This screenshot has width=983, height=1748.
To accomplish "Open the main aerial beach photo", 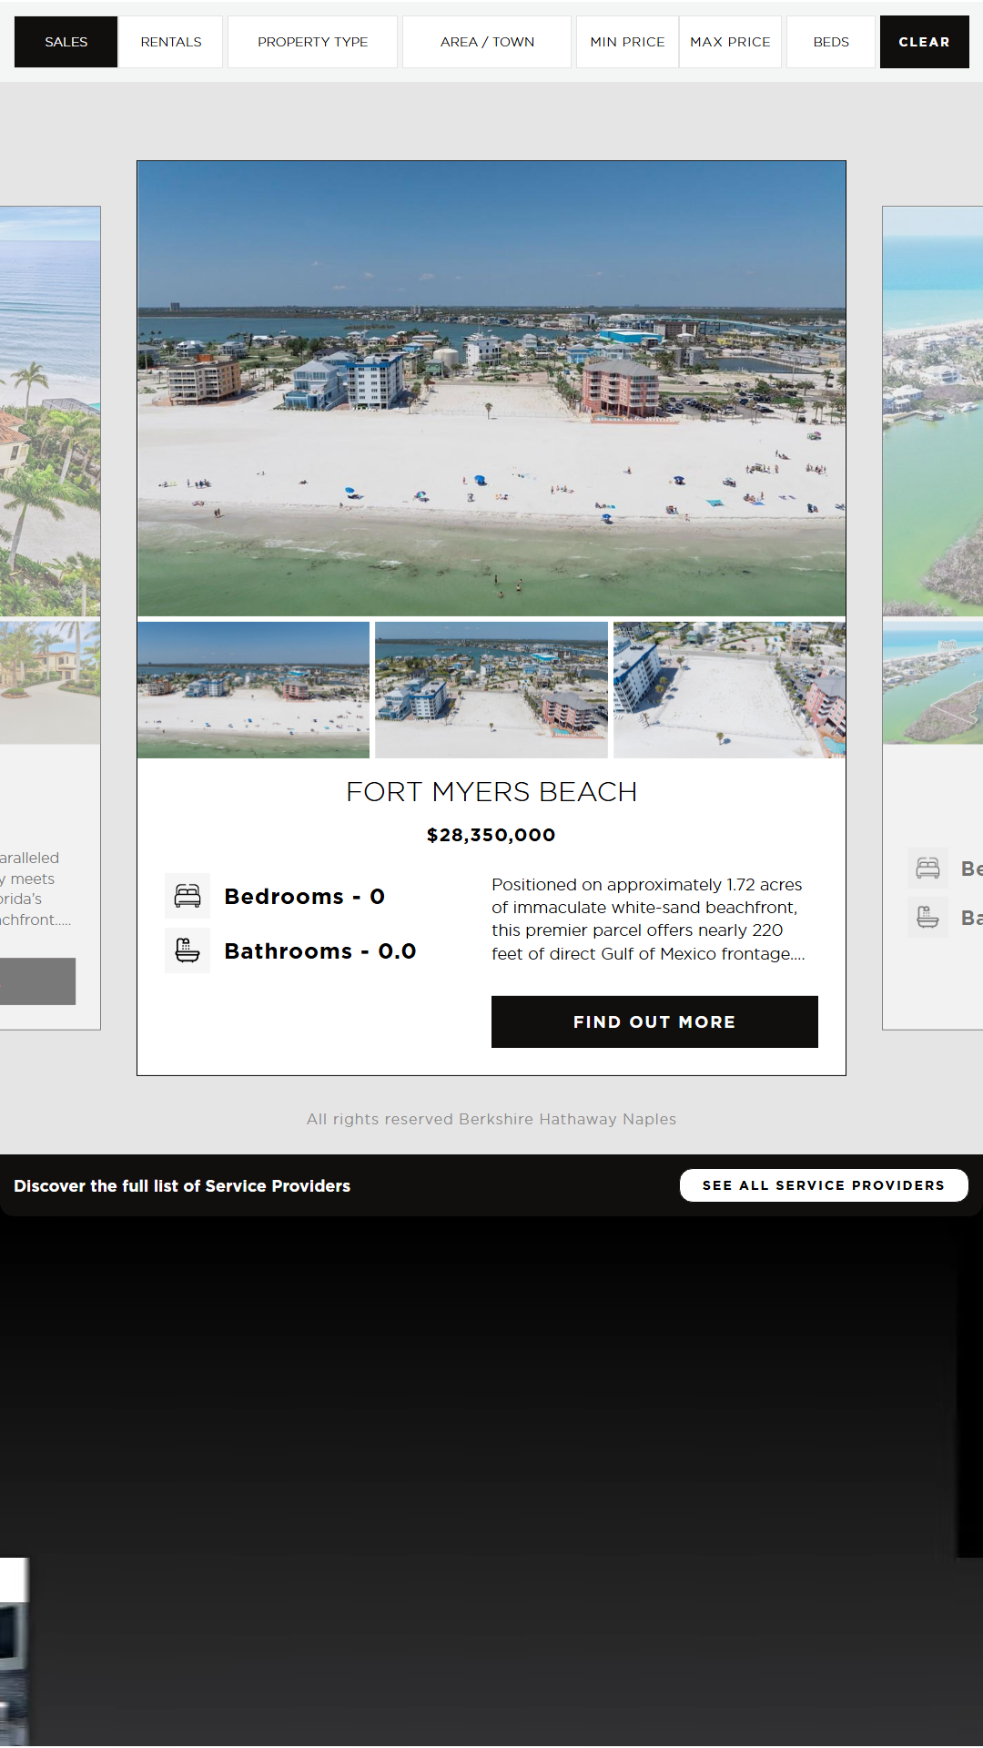I will [x=491, y=389].
